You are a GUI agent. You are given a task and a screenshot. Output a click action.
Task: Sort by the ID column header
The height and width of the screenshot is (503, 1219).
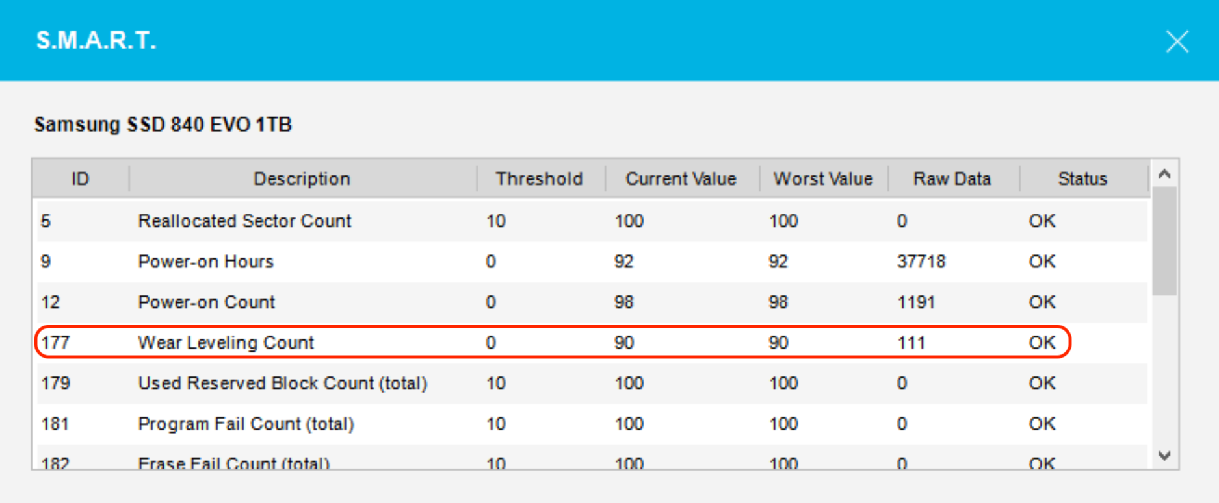point(80,178)
